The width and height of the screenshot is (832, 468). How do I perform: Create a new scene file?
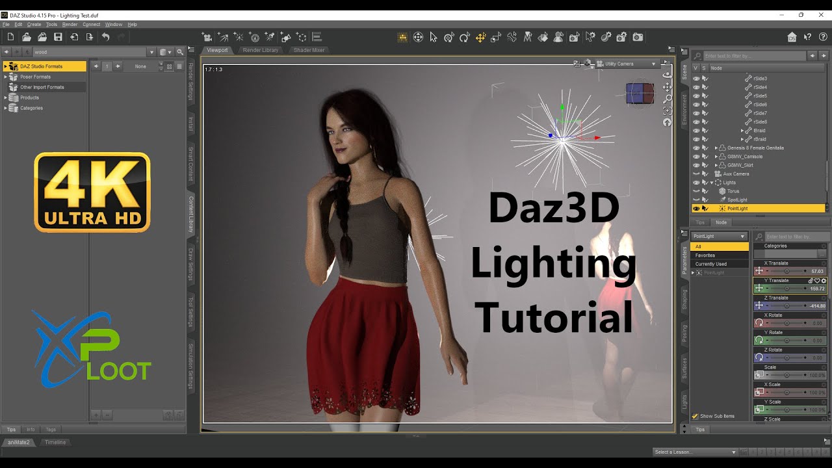coord(10,37)
